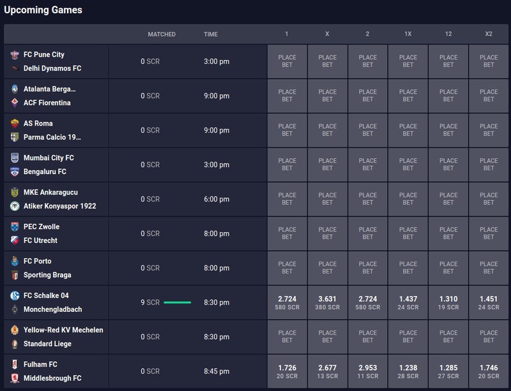Click the 6:00 pm kickoff time
Screen dimensions: 511x391
point(217,199)
